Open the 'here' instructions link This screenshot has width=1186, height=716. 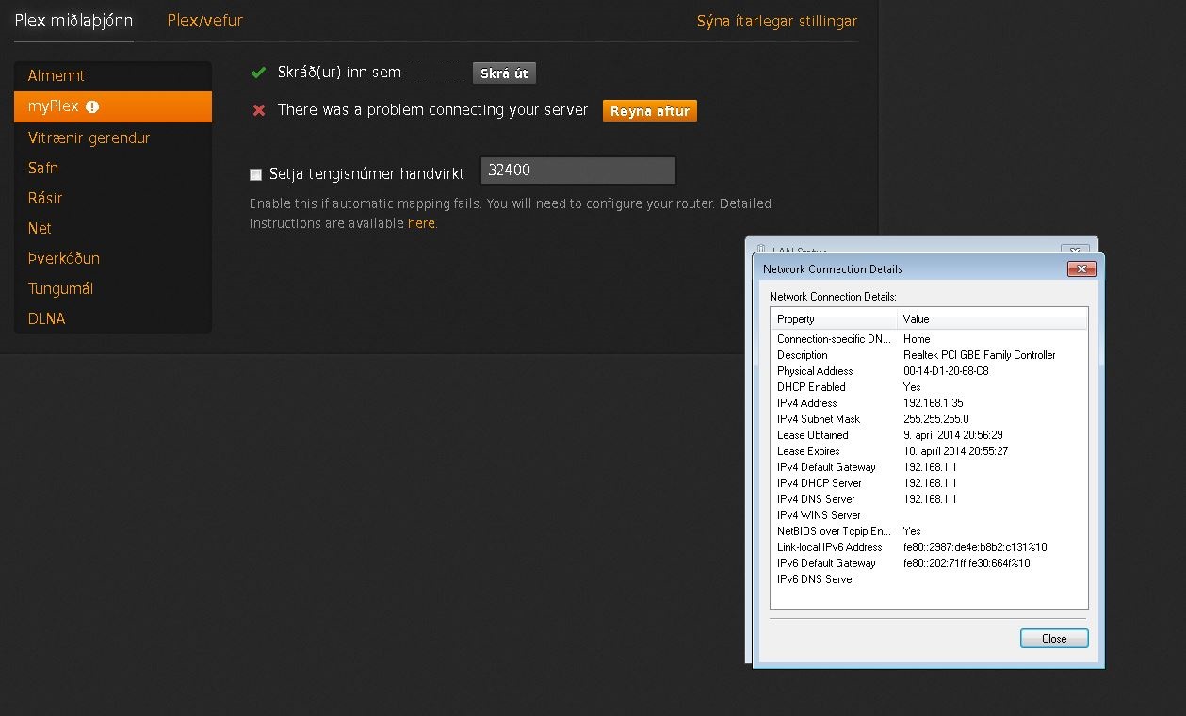(421, 223)
